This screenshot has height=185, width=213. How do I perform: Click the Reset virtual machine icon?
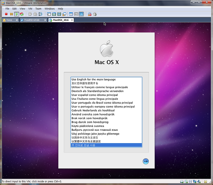[x=22, y=14]
